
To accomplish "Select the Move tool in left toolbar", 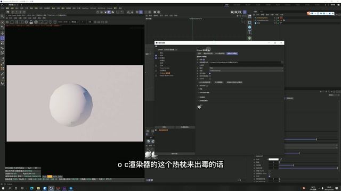I will point(2,33).
